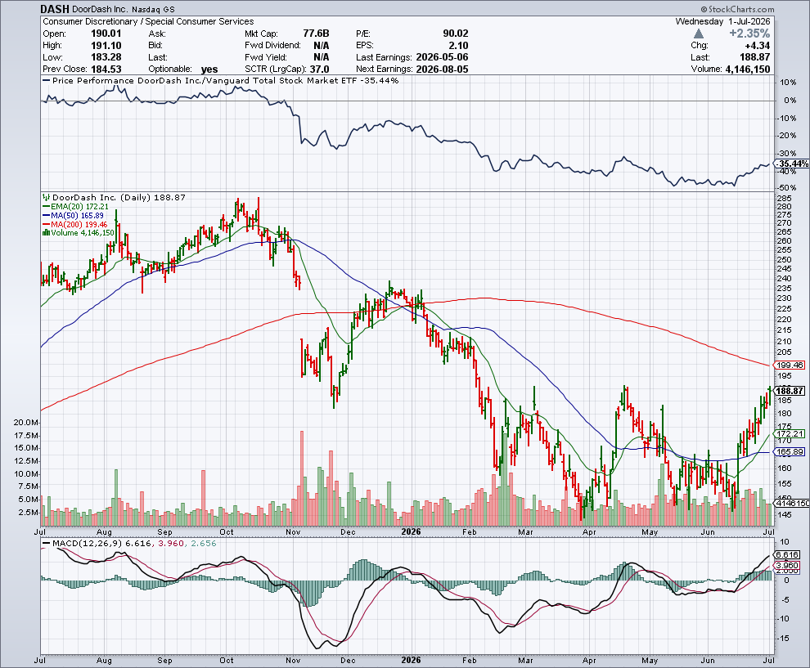Click the red MA(200) legend line marker
The width and height of the screenshot is (810, 668).
click(46, 224)
